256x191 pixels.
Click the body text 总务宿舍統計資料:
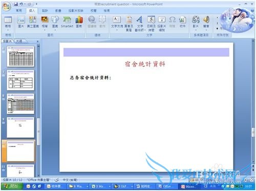click(x=91, y=78)
